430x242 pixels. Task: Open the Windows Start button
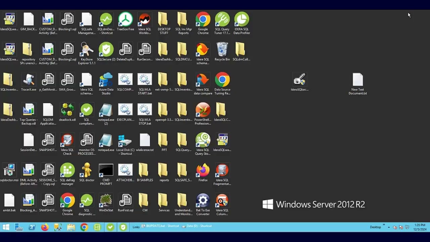point(6,227)
